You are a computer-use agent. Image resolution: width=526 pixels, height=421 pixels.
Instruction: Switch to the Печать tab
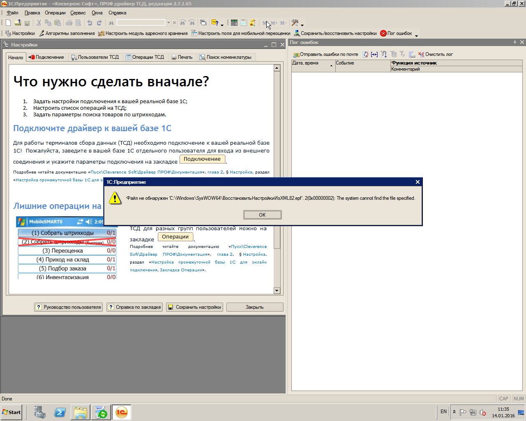coord(182,57)
